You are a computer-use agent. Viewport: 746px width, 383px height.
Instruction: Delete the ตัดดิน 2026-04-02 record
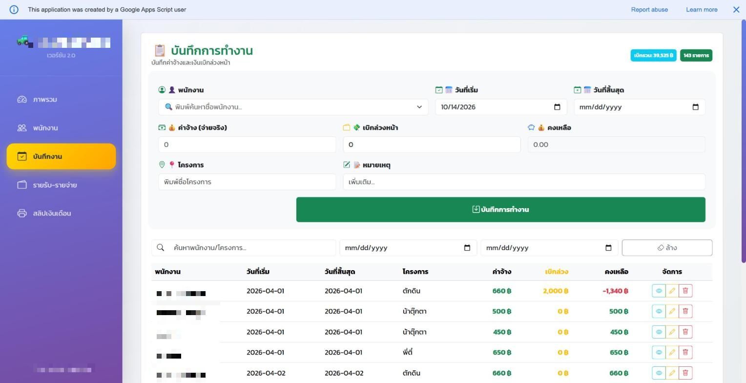(685, 373)
